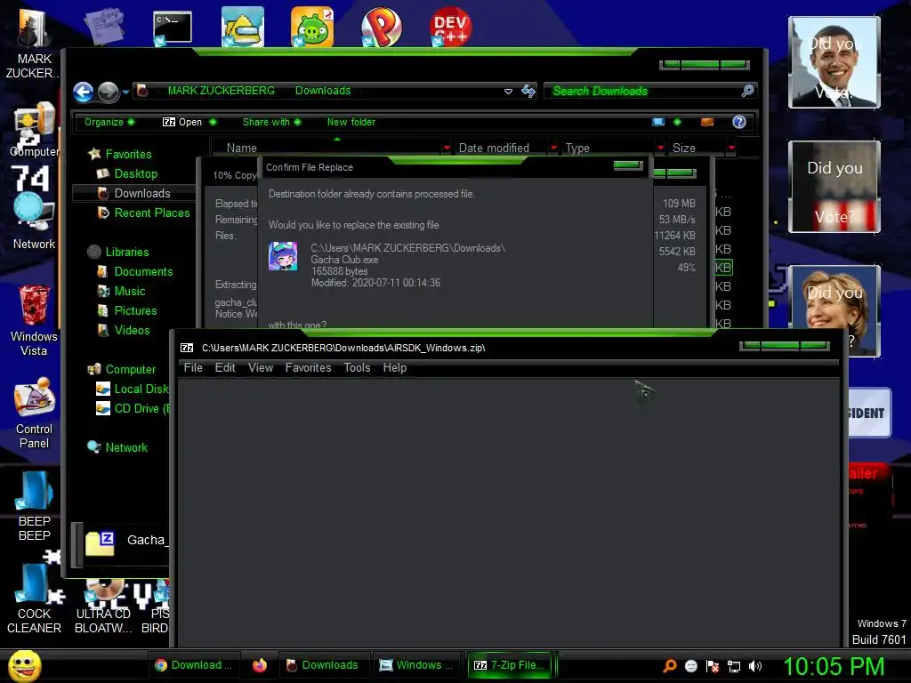The width and height of the screenshot is (911, 683).
Task: Select Desktop in the navigation pane
Action: [x=135, y=173]
